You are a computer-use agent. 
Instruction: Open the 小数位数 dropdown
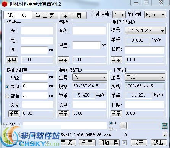(119, 14)
